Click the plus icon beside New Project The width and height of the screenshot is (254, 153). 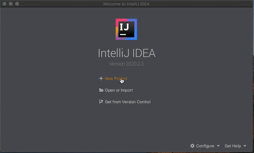point(101,78)
